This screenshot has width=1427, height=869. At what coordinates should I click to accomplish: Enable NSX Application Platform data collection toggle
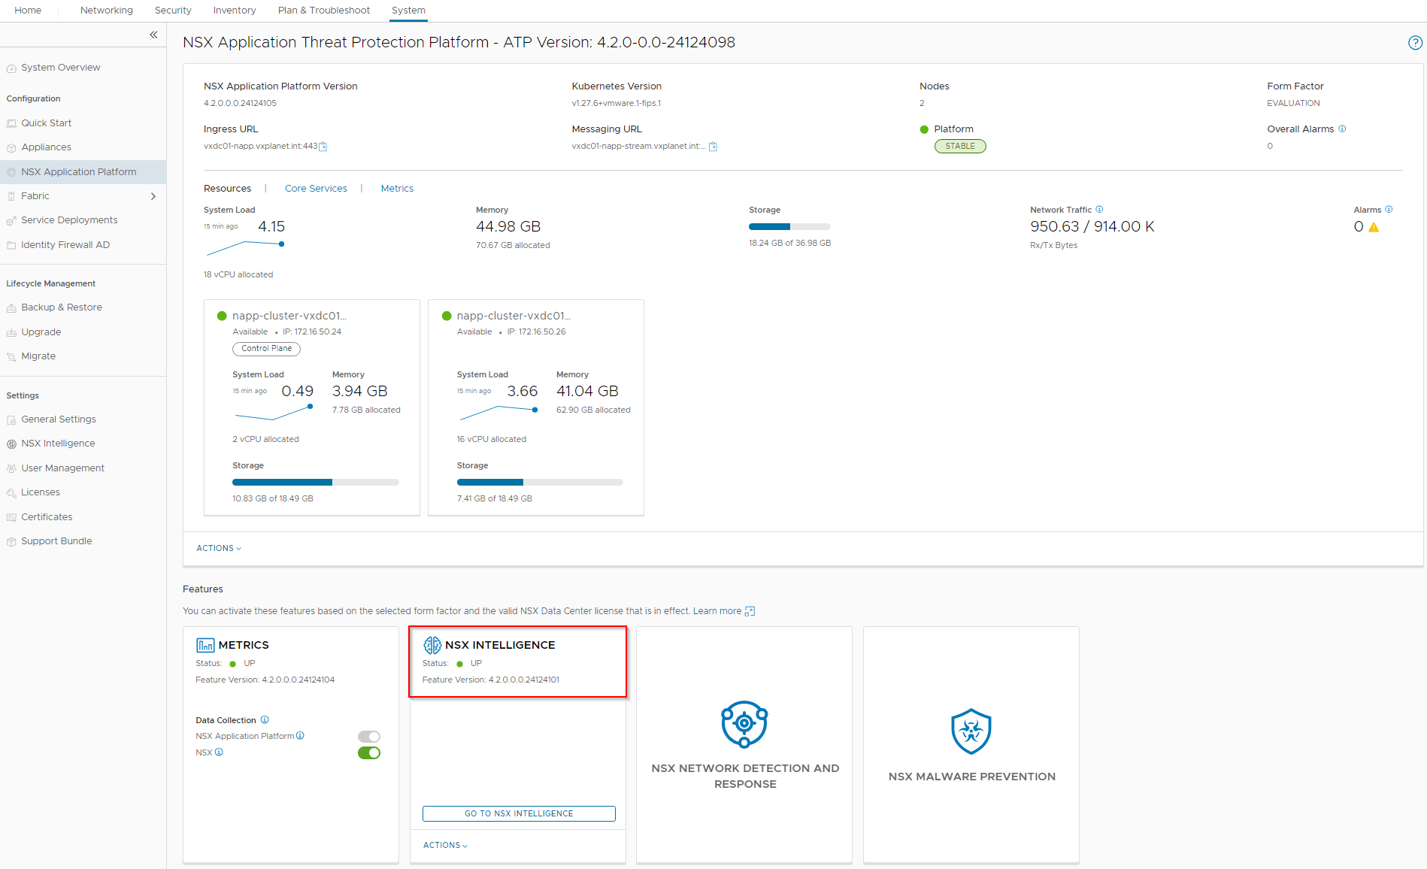[x=369, y=737]
